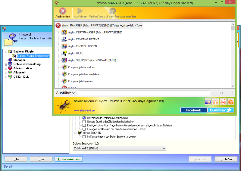The width and height of the screenshot is (241, 171).
Task: Click the CT32 - DLL shield icon
Action: (x=10, y=76)
